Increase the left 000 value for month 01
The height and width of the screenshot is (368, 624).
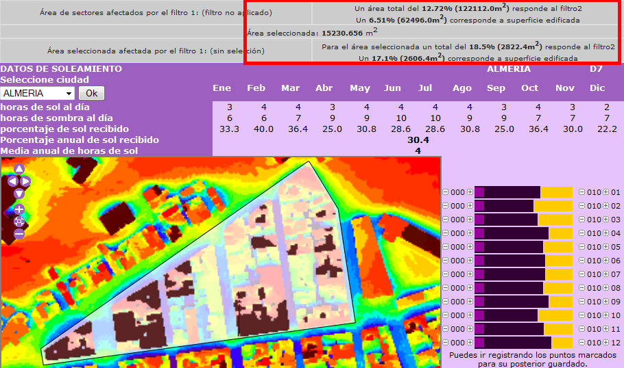(470, 192)
